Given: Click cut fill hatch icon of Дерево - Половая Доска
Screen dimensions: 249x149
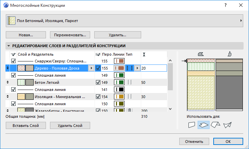Looking at the screenshot, I should (21, 68).
